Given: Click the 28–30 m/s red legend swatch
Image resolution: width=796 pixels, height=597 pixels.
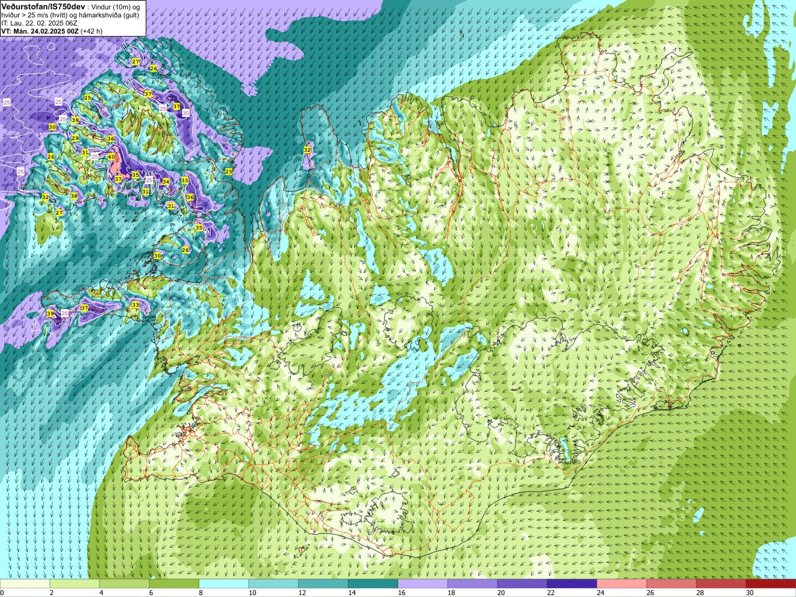Looking at the screenshot, I should click(x=721, y=584).
